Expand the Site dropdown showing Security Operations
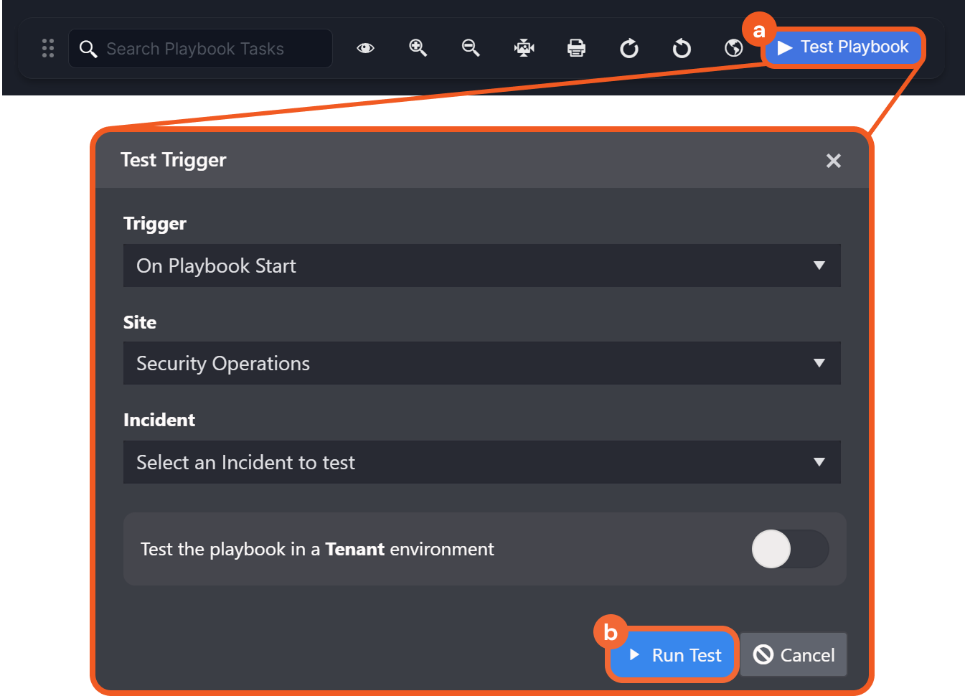Viewport: 965px width, 696px height. 481,363
